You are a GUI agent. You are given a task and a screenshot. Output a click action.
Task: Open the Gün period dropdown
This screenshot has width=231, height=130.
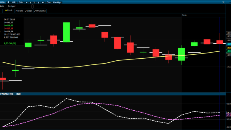[x=21, y=2]
